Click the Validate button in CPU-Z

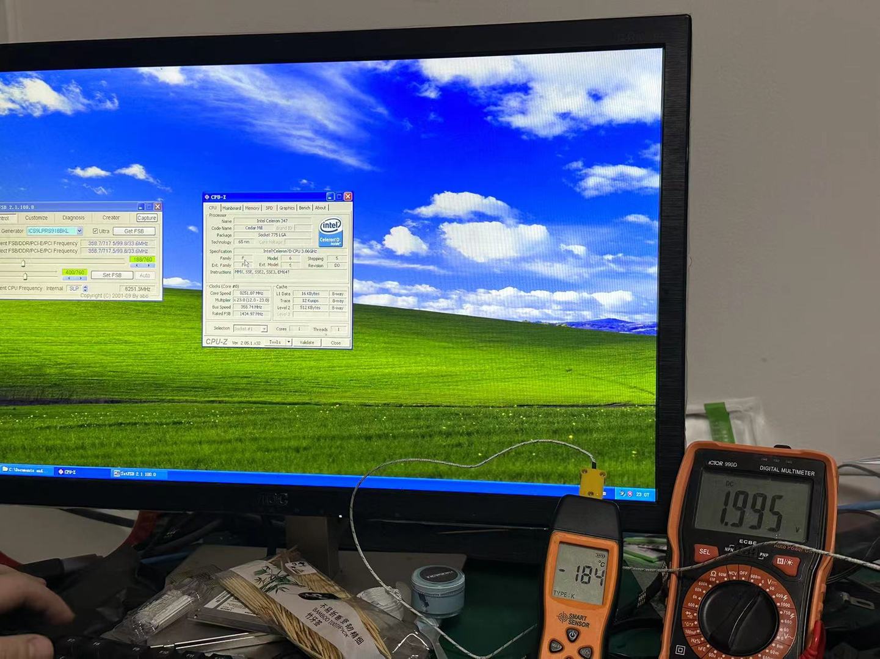307,343
